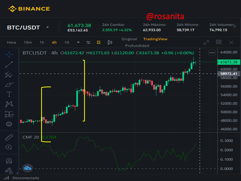Open chart settings sliders icon
The width and height of the screenshot is (241, 181).
88,42
